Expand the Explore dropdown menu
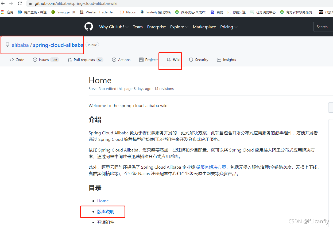Screen dimensions: 333x227 click(x=179, y=27)
